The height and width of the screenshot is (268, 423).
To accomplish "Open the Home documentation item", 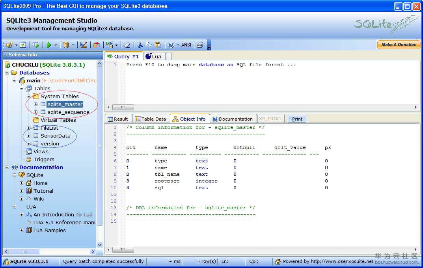I will click(x=41, y=183).
